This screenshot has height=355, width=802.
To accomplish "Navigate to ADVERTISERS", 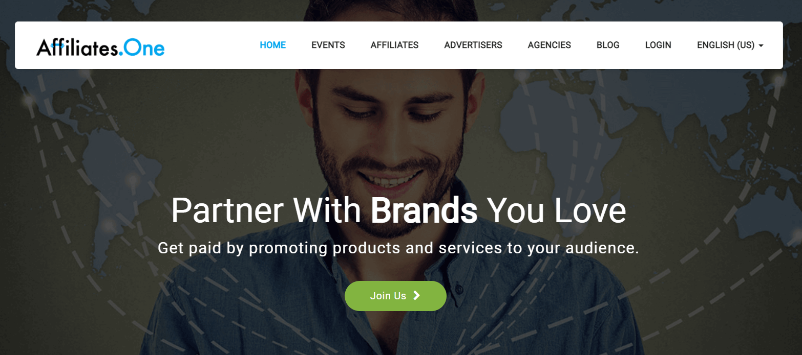I will 473,45.
